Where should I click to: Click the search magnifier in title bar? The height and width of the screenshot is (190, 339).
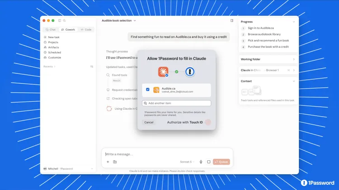tap(64, 20)
